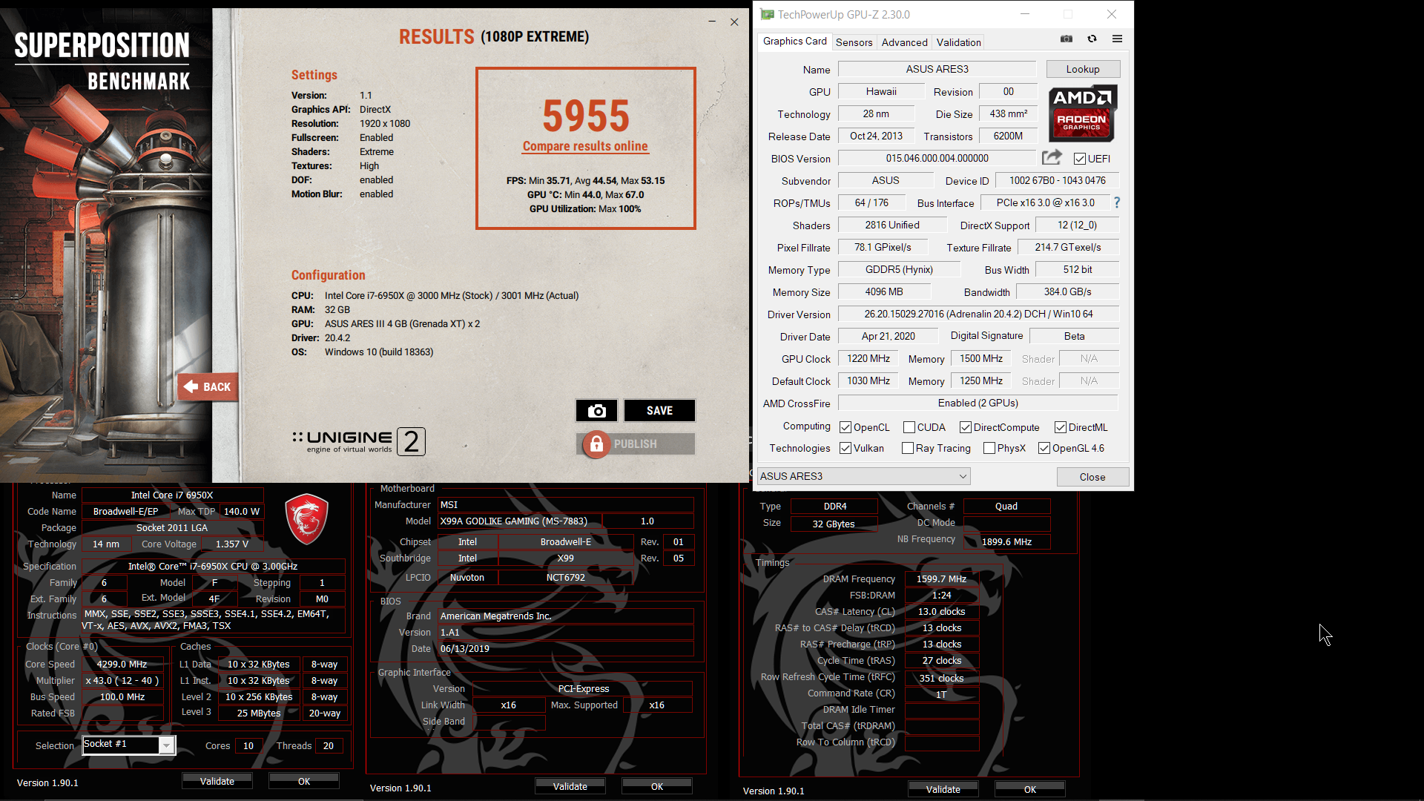
Task: Minimize the GPU-Z window
Action: [x=1025, y=14]
